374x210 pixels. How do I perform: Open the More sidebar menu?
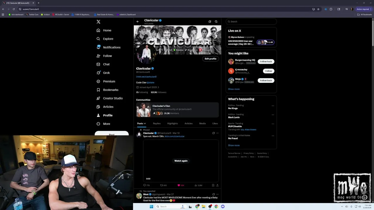point(103,124)
